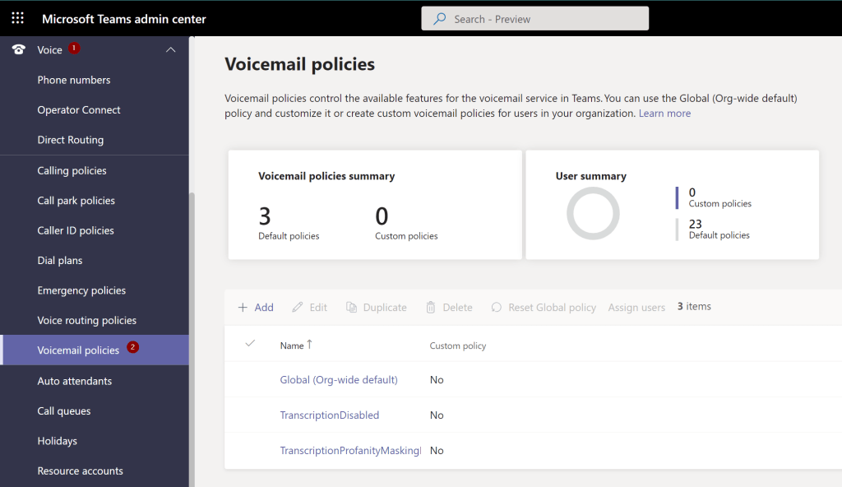Click the search magnifier icon
842x487 pixels.
point(440,19)
